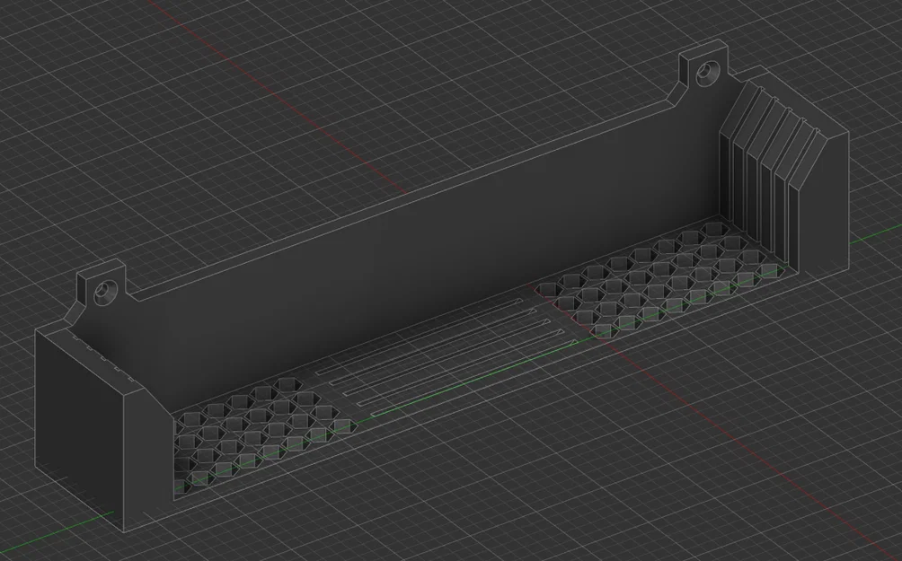Select the right mounting tab screw hole
Screen dimensions: 902x561
706,73
